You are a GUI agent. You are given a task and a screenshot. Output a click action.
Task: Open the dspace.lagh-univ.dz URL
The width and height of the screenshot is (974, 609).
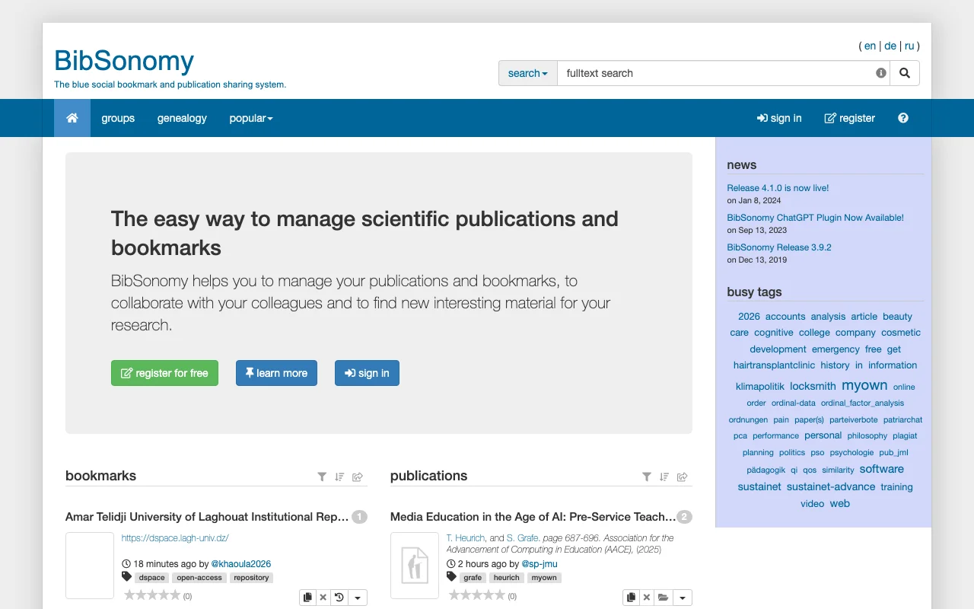coord(175,538)
